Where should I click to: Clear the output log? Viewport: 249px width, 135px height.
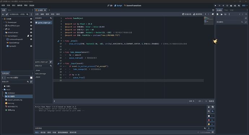(x=209, y=107)
